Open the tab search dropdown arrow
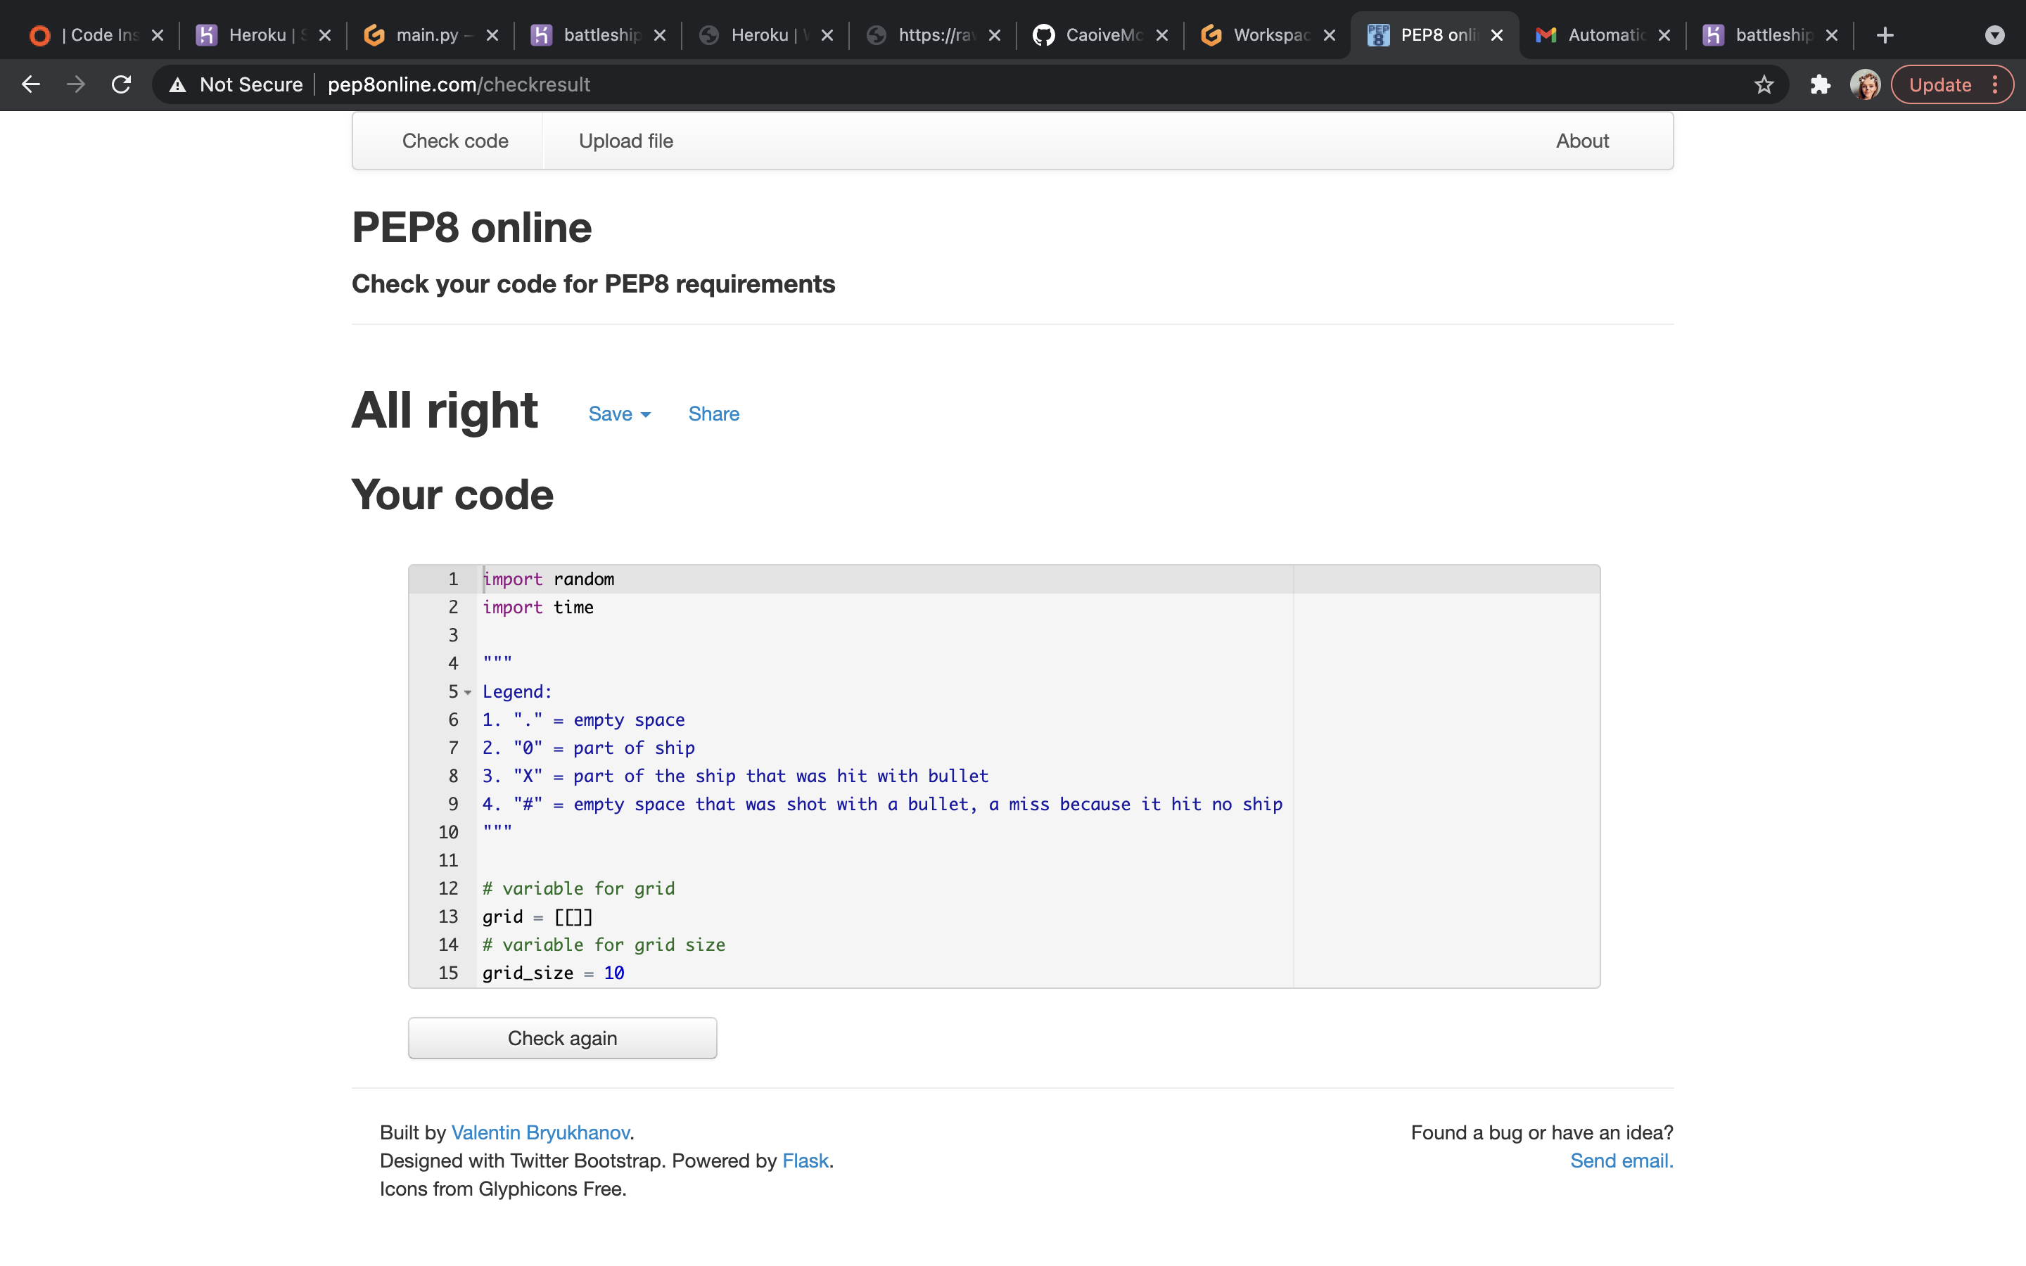Image resolution: width=2026 pixels, height=1266 pixels. coord(1994,35)
